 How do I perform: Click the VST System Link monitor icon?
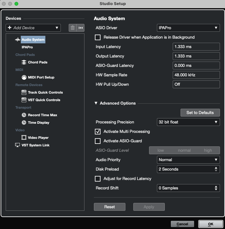(17, 145)
